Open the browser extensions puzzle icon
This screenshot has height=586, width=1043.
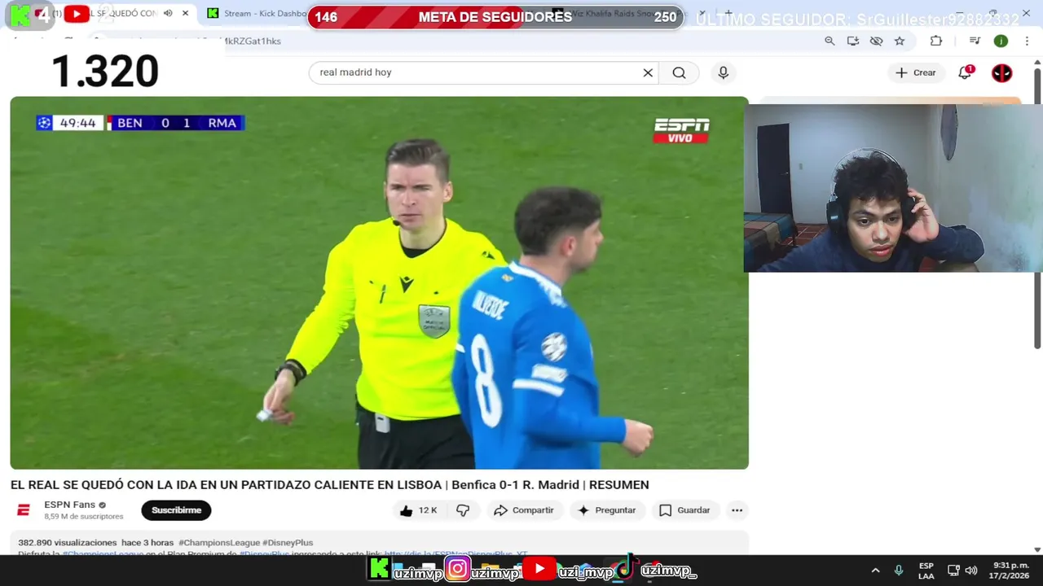(936, 41)
